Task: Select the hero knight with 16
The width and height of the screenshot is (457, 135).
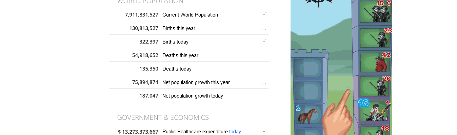Action: coord(376,112)
